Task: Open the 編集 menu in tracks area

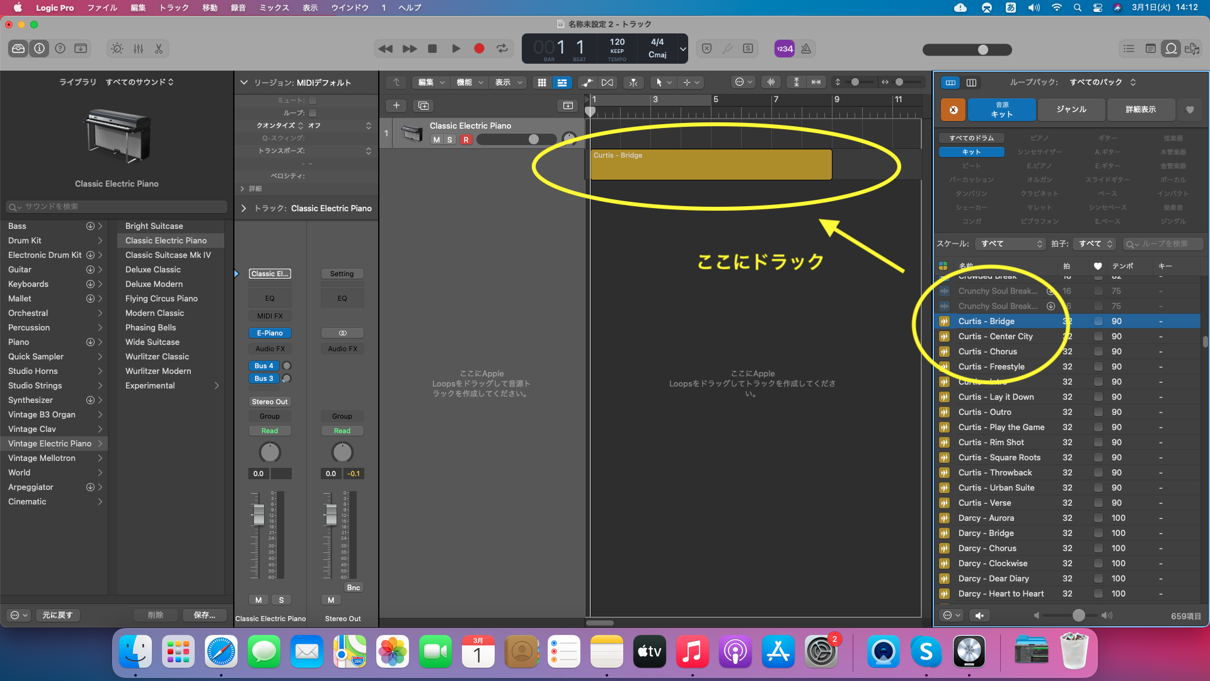Action: pos(431,83)
